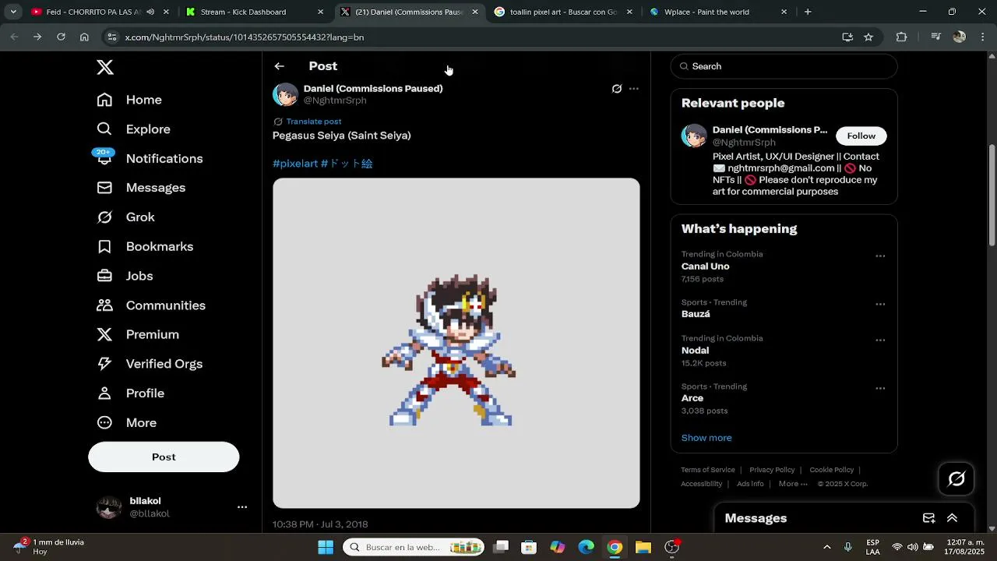Viewport: 997px width, 561px height.
Task: Open the Windows Start menu
Action: 326,547
